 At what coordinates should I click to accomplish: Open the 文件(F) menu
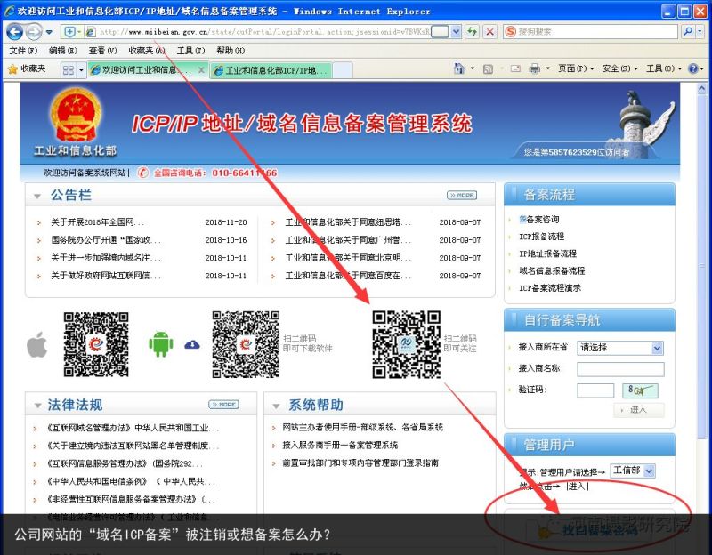pos(23,51)
